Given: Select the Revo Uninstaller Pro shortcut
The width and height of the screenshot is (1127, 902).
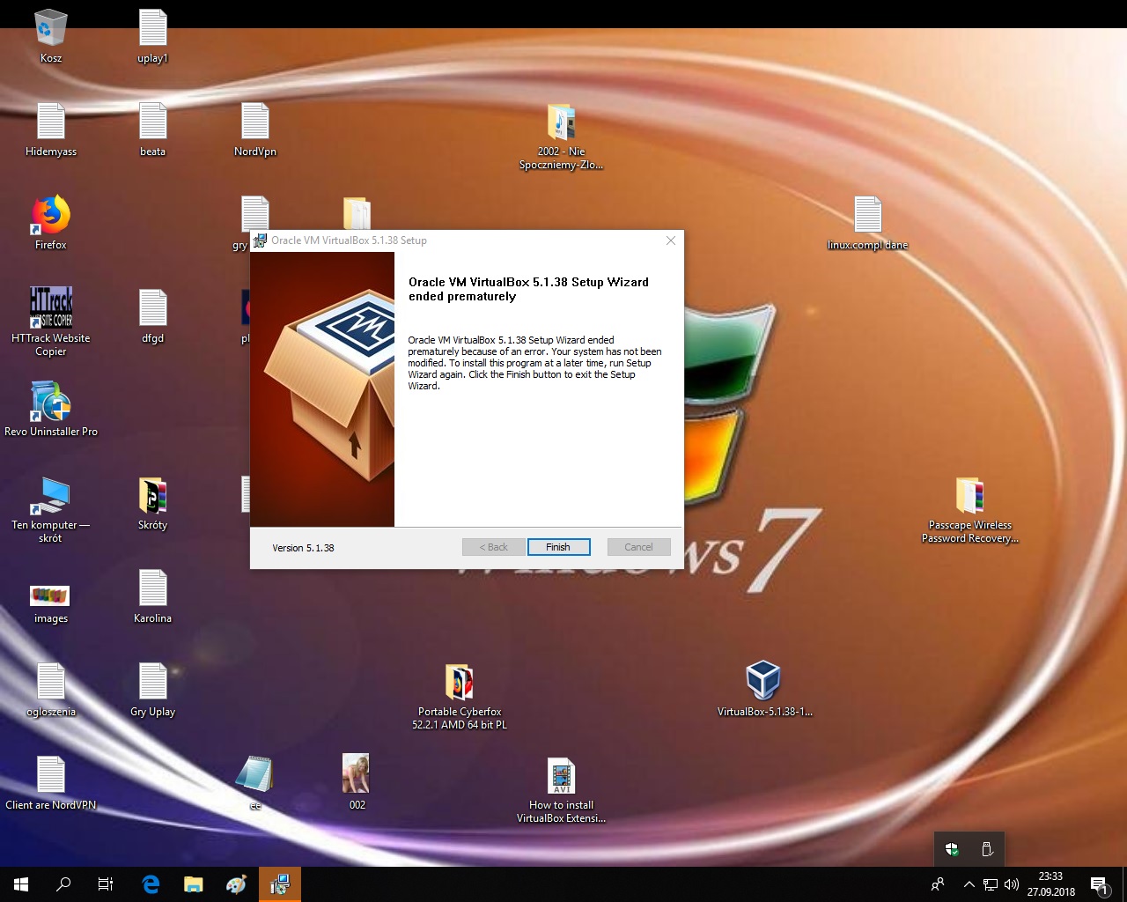Looking at the screenshot, I should coord(51,402).
